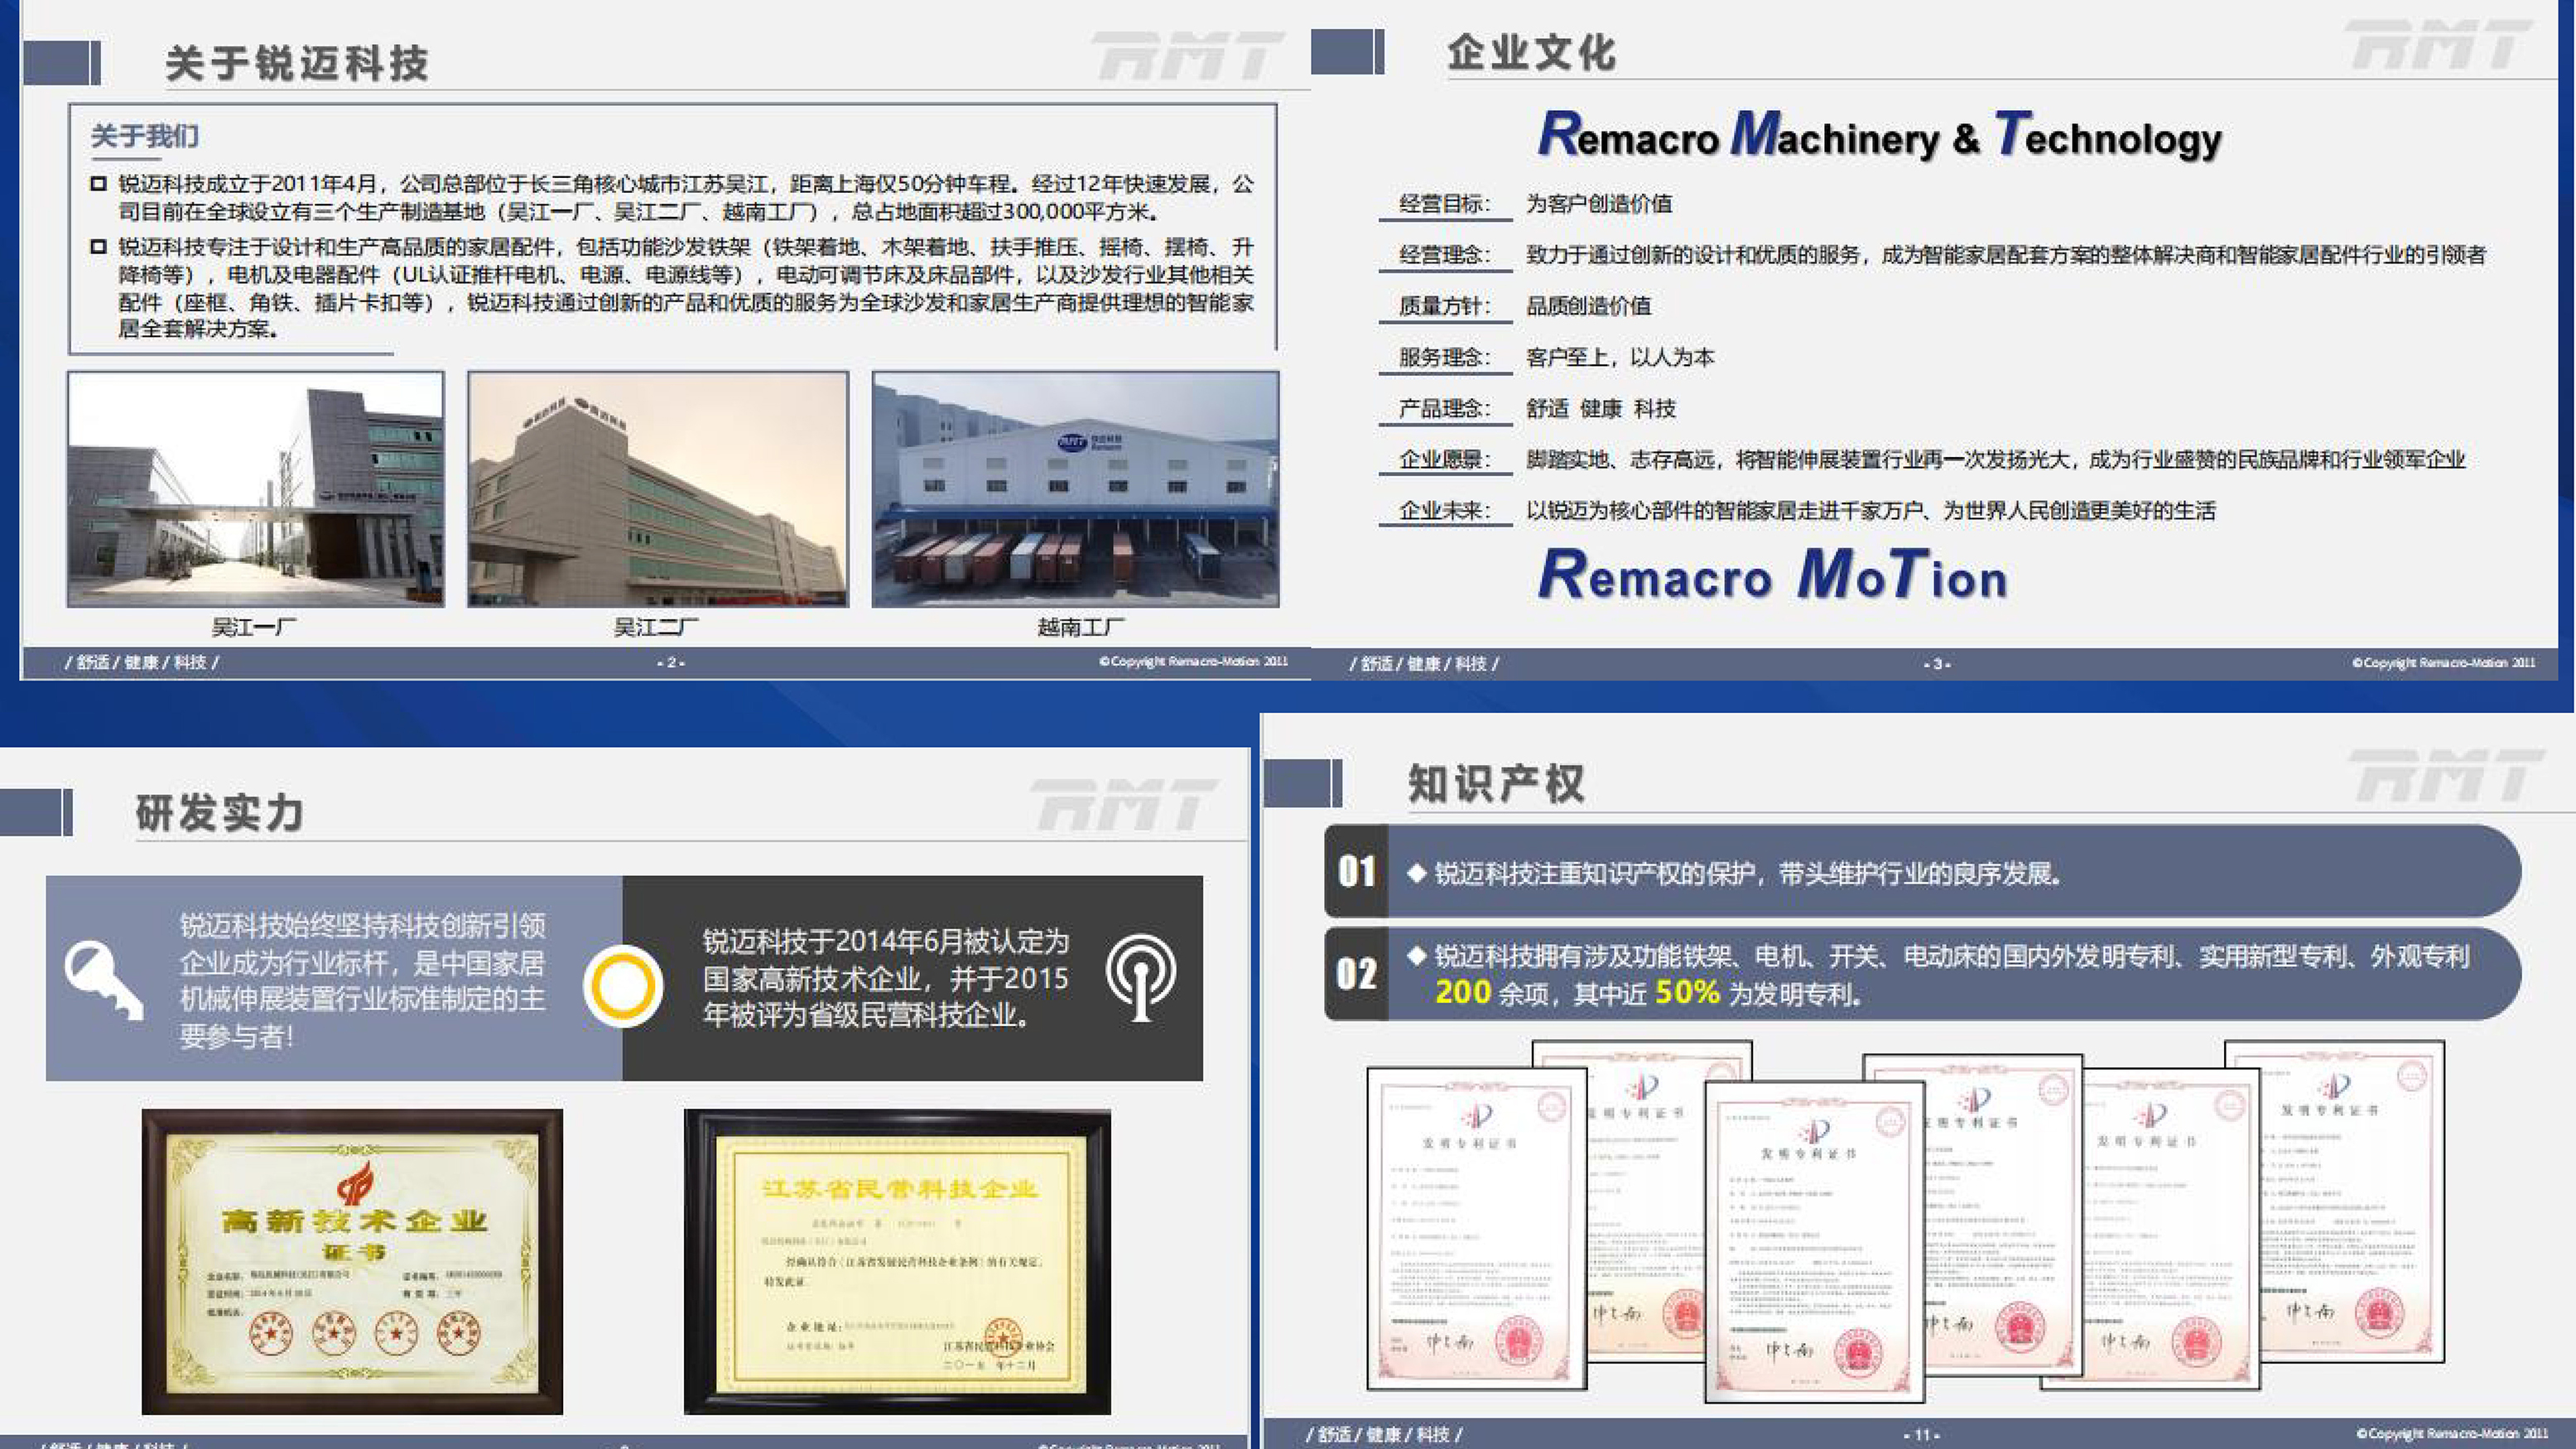The image size is (2576, 1449).
Task: Click the 01 number badge
Action: (x=1357, y=871)
